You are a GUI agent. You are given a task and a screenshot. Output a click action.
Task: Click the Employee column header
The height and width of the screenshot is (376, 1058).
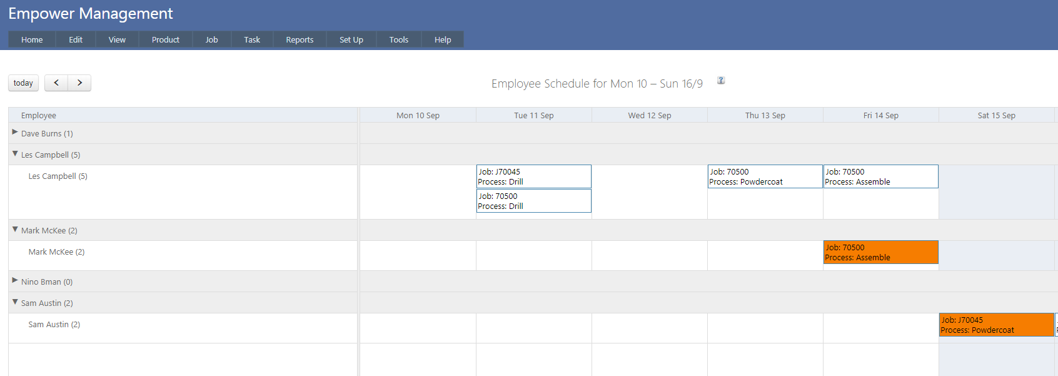click(x=39, y=115)
